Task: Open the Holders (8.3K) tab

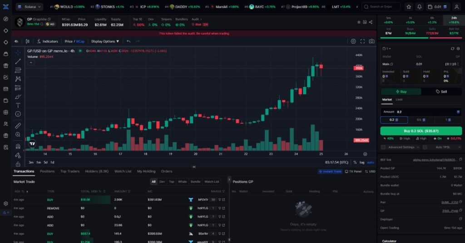Action: click(x=97, y=171)
